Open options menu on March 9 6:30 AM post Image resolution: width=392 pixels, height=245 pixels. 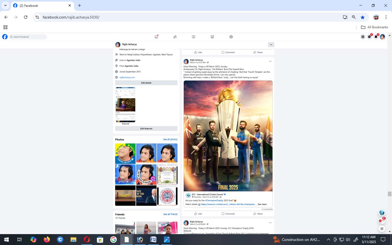pyautogui.click(x=270, y=223)
